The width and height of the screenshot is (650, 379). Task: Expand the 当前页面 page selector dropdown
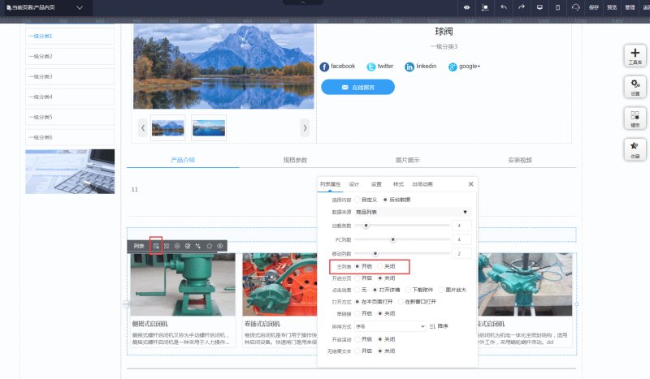[x=79, y=7]
